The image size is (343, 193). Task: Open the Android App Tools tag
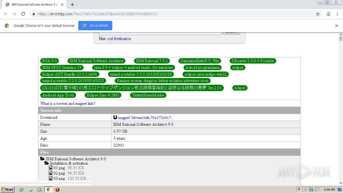pos(58,95)
